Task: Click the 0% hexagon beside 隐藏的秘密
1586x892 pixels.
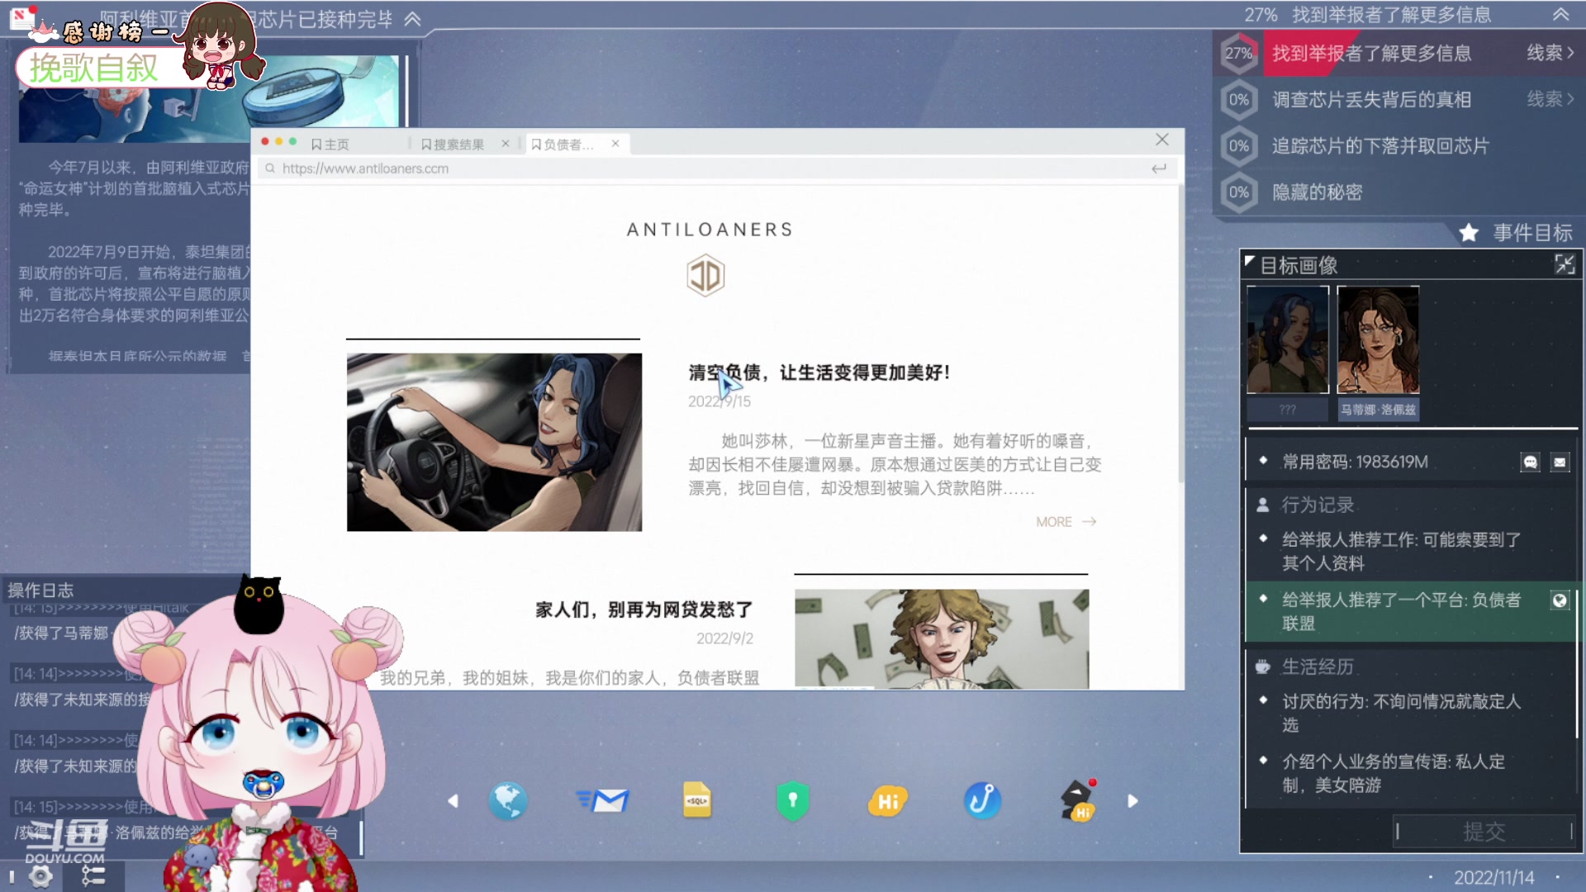Action: click(1238, 192)
